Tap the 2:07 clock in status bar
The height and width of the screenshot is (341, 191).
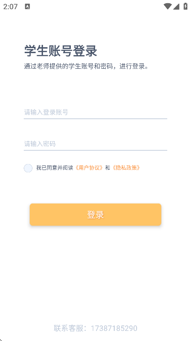11,7
